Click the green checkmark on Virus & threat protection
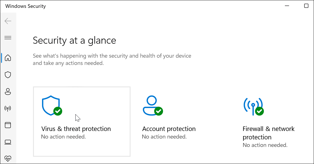Image resolution: width=314 pixels, height=164 pixels. pyautogui.click(x=58, y=111)
